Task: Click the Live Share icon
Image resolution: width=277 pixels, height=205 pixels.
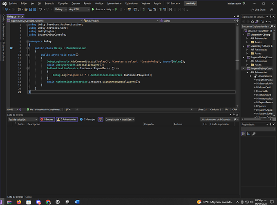Action: click(x=252, y=10)
